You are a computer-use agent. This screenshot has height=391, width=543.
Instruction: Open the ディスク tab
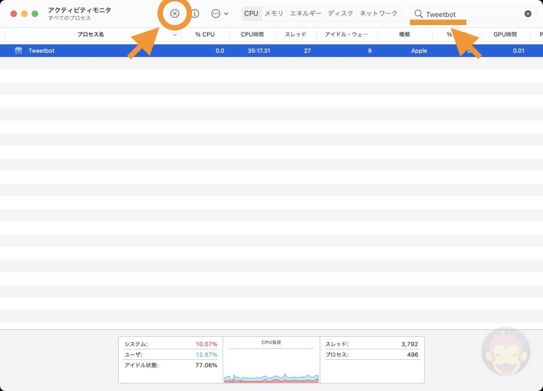340,13
